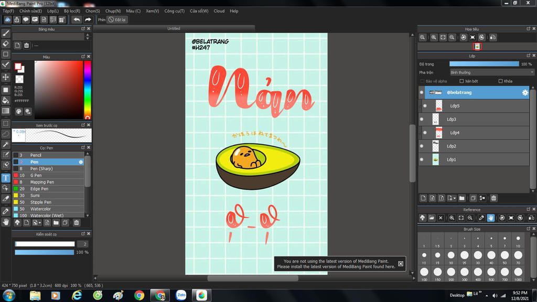The width and height of the screenshot is (537, 302).
Task: Zoom out on the Navigator panel
Action: [452, 37]
